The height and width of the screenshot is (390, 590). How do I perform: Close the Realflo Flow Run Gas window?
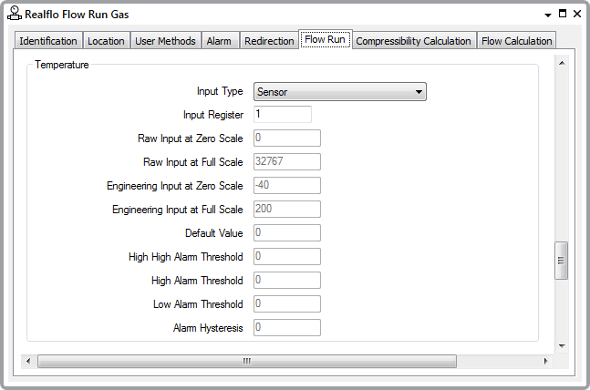click(577, 14)
